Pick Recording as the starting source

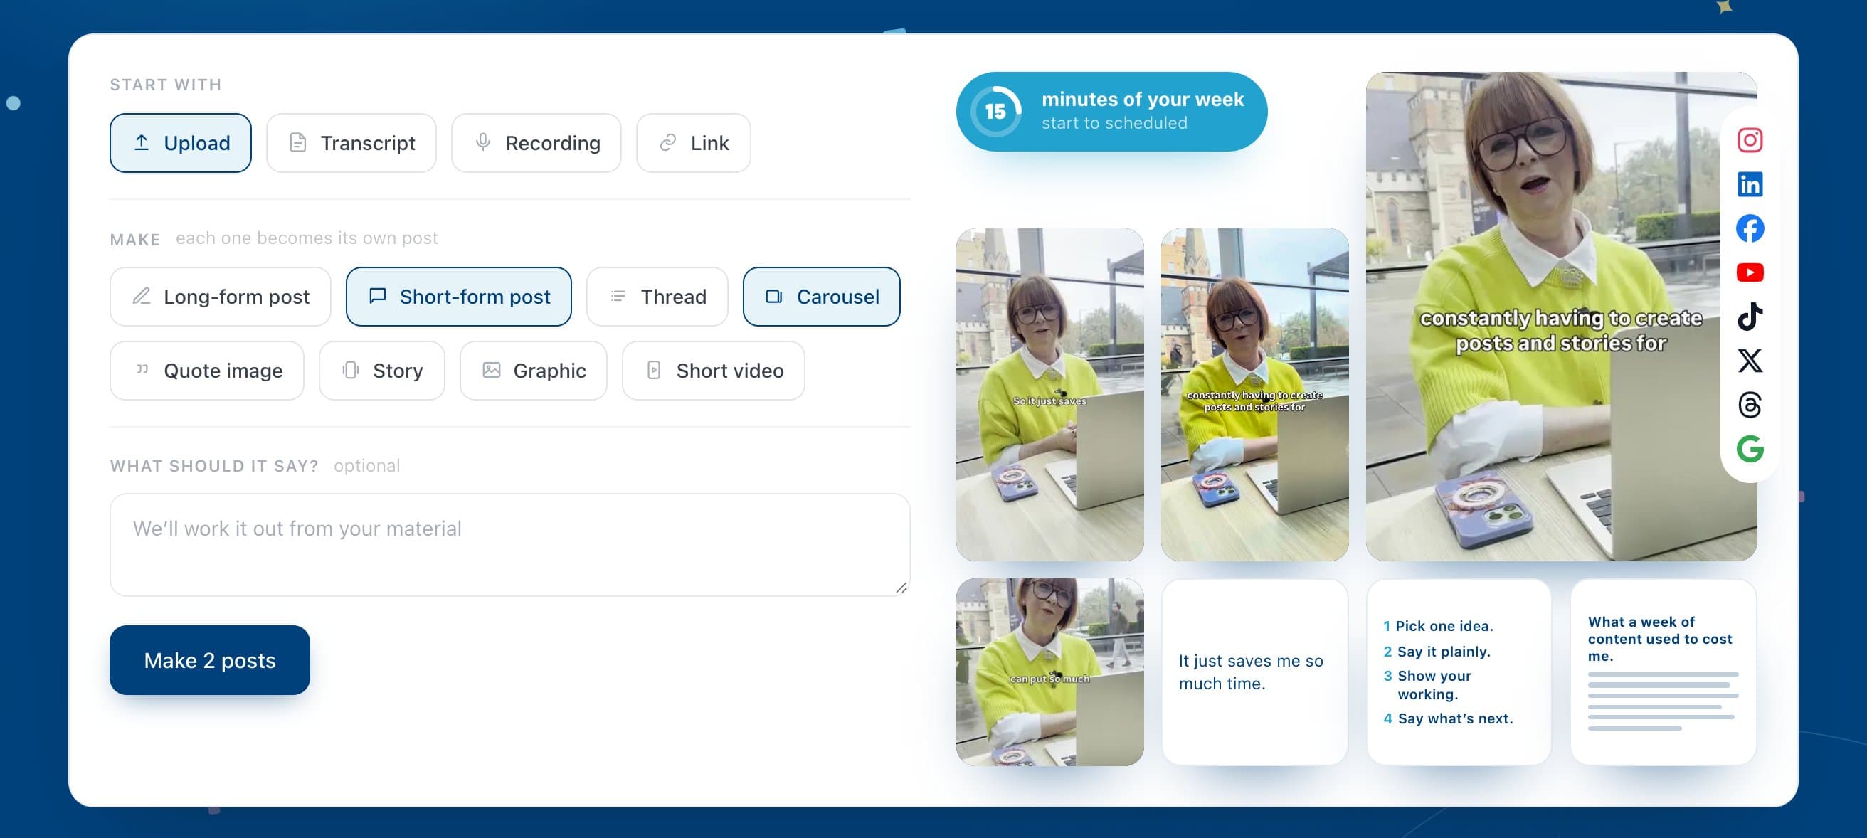(x=536, y=143)
